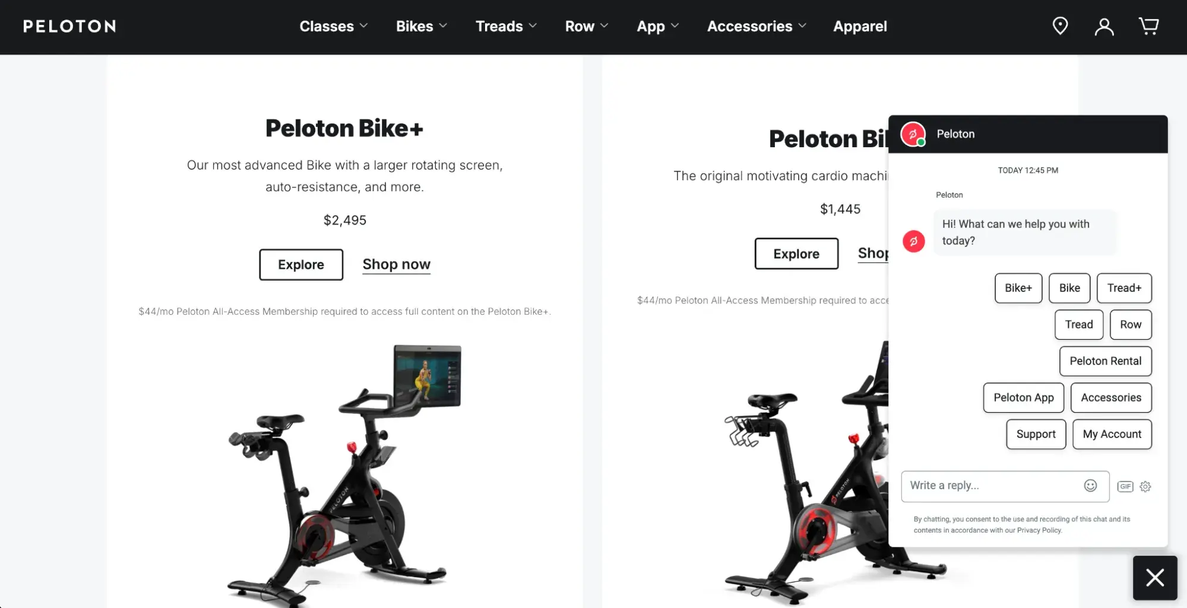The width and height of the screenshot is (1187, 608).
Task: Expand the Classes dropdown menu
Action: 334,27
